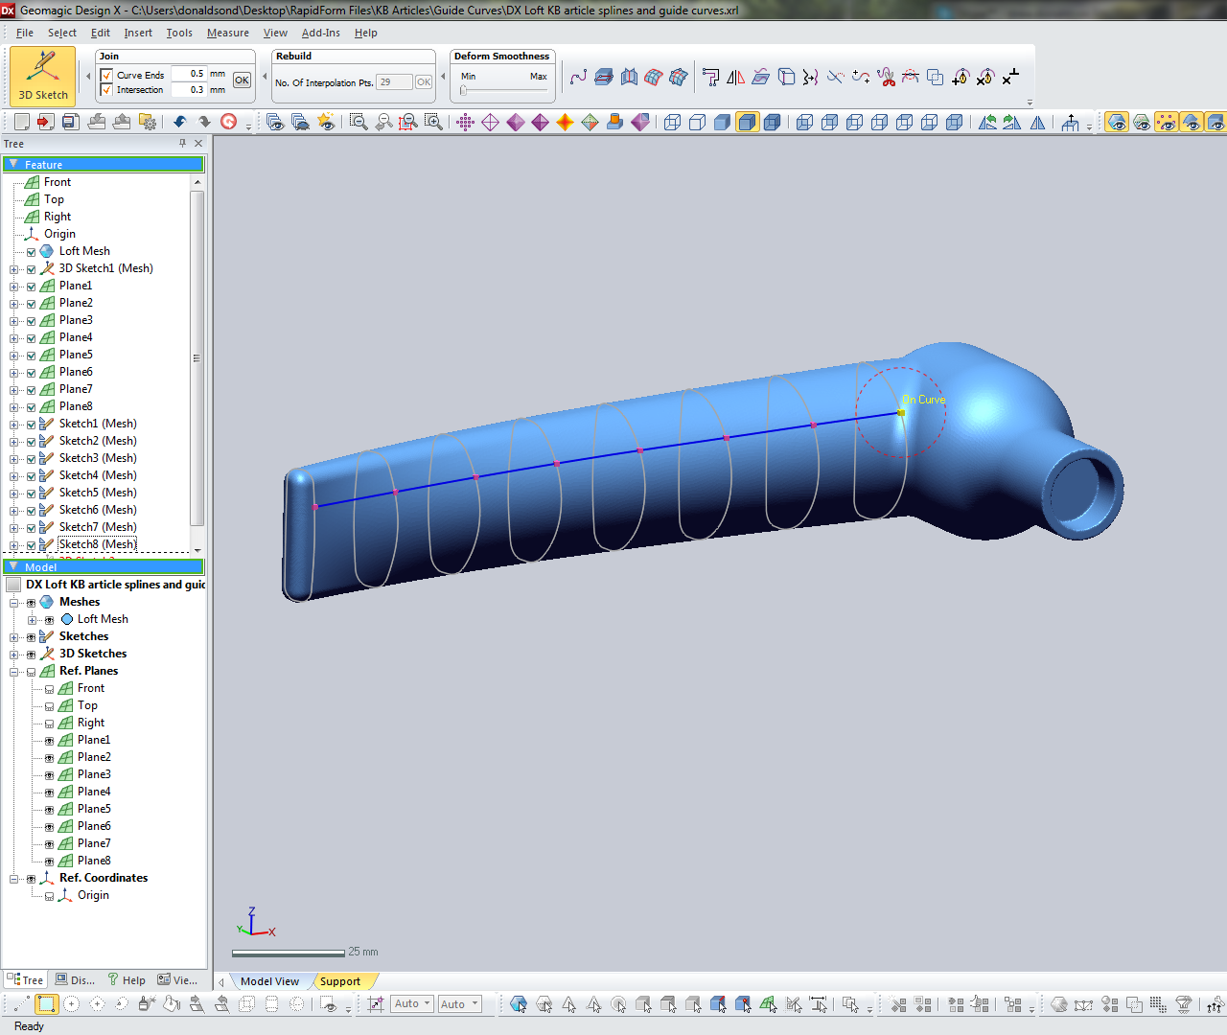Click the Undo arrow icon
The height and width of the screenshot is (1035, 1227).
181,122
